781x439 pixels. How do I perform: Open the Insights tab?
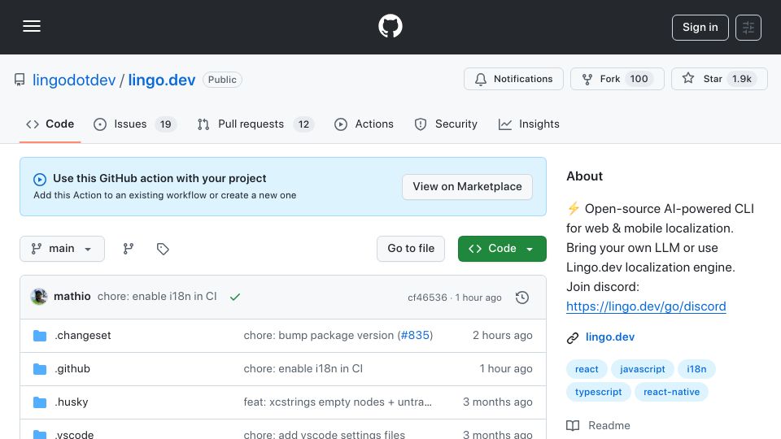tap(529, 124)
